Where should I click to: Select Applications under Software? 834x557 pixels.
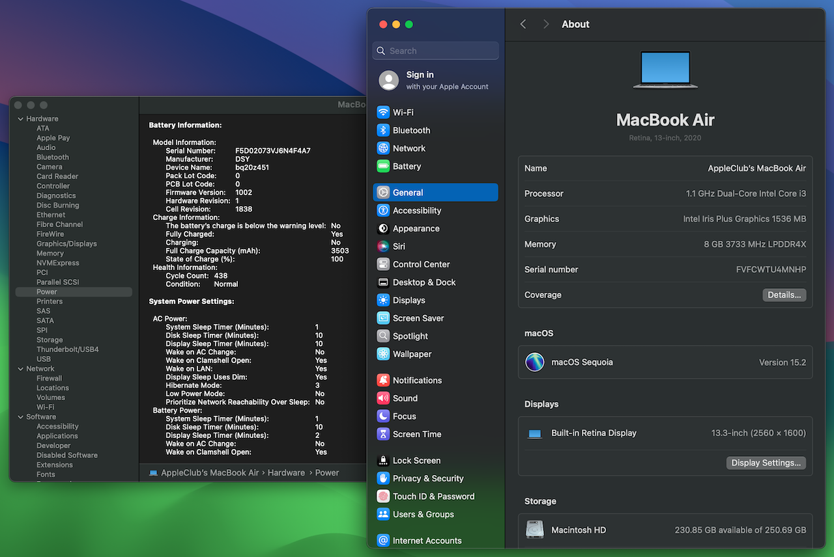click(57, 437)
